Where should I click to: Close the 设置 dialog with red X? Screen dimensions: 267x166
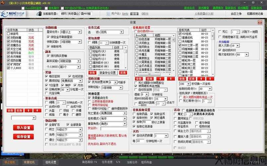tap(260, 22)
